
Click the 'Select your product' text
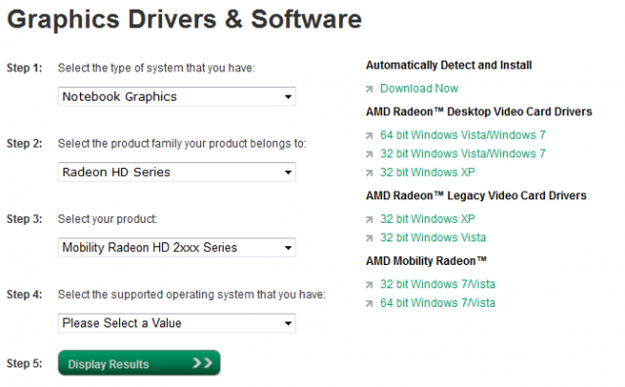point(107,219)
